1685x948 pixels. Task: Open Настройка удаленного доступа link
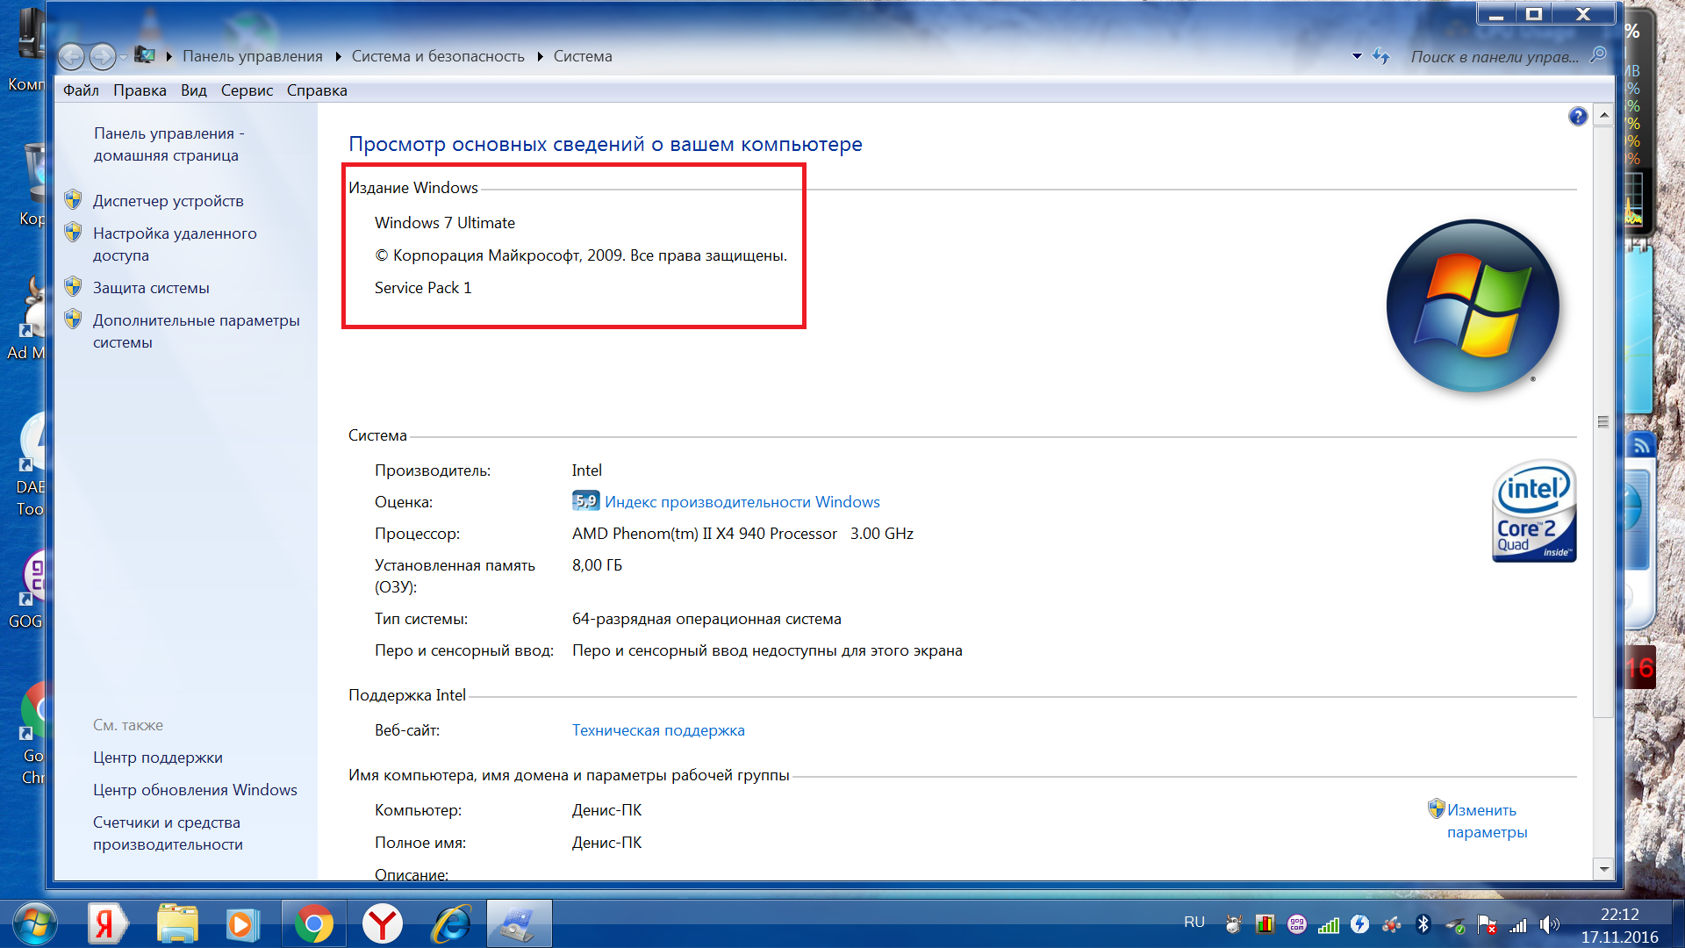[175, 244]
